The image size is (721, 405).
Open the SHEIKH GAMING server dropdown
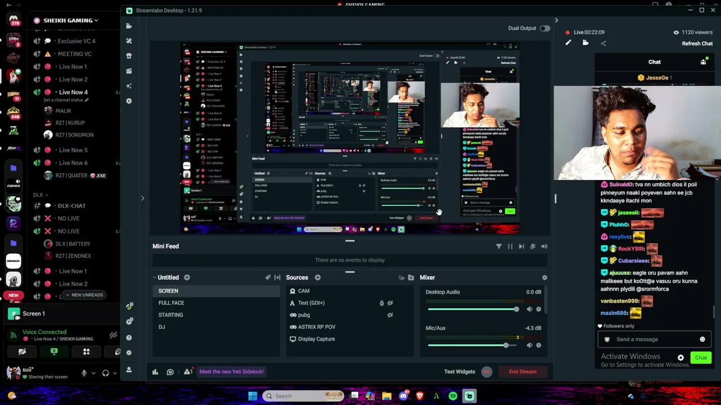click(71, 20)
